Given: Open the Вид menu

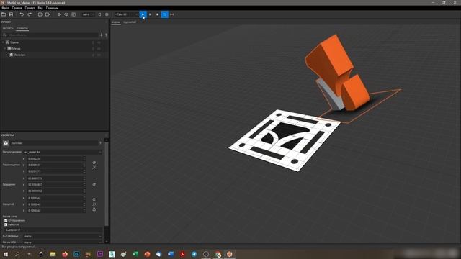Looking at the screenshot, I should [40, 8].
